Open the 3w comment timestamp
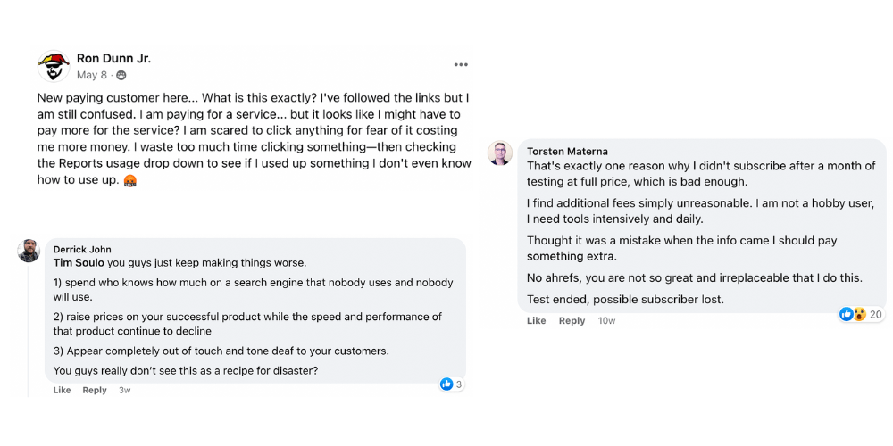This screenshot has width=893, height=446. click(x=124, y=391)
